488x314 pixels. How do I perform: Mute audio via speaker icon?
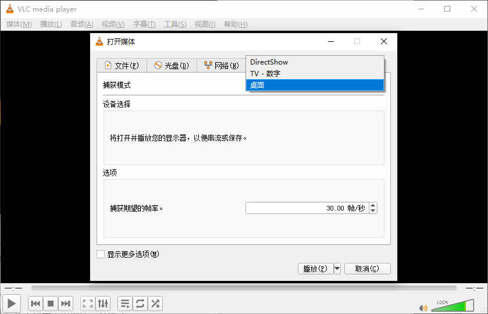tap(423, 308)
